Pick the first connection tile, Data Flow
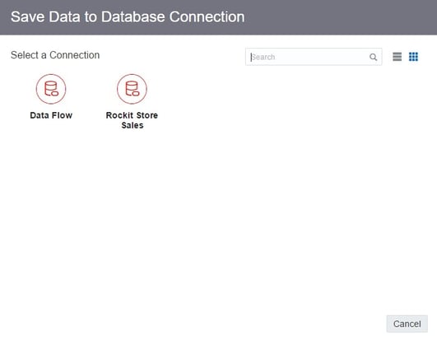This screenshot has height=340, width=437. point(51,96)
